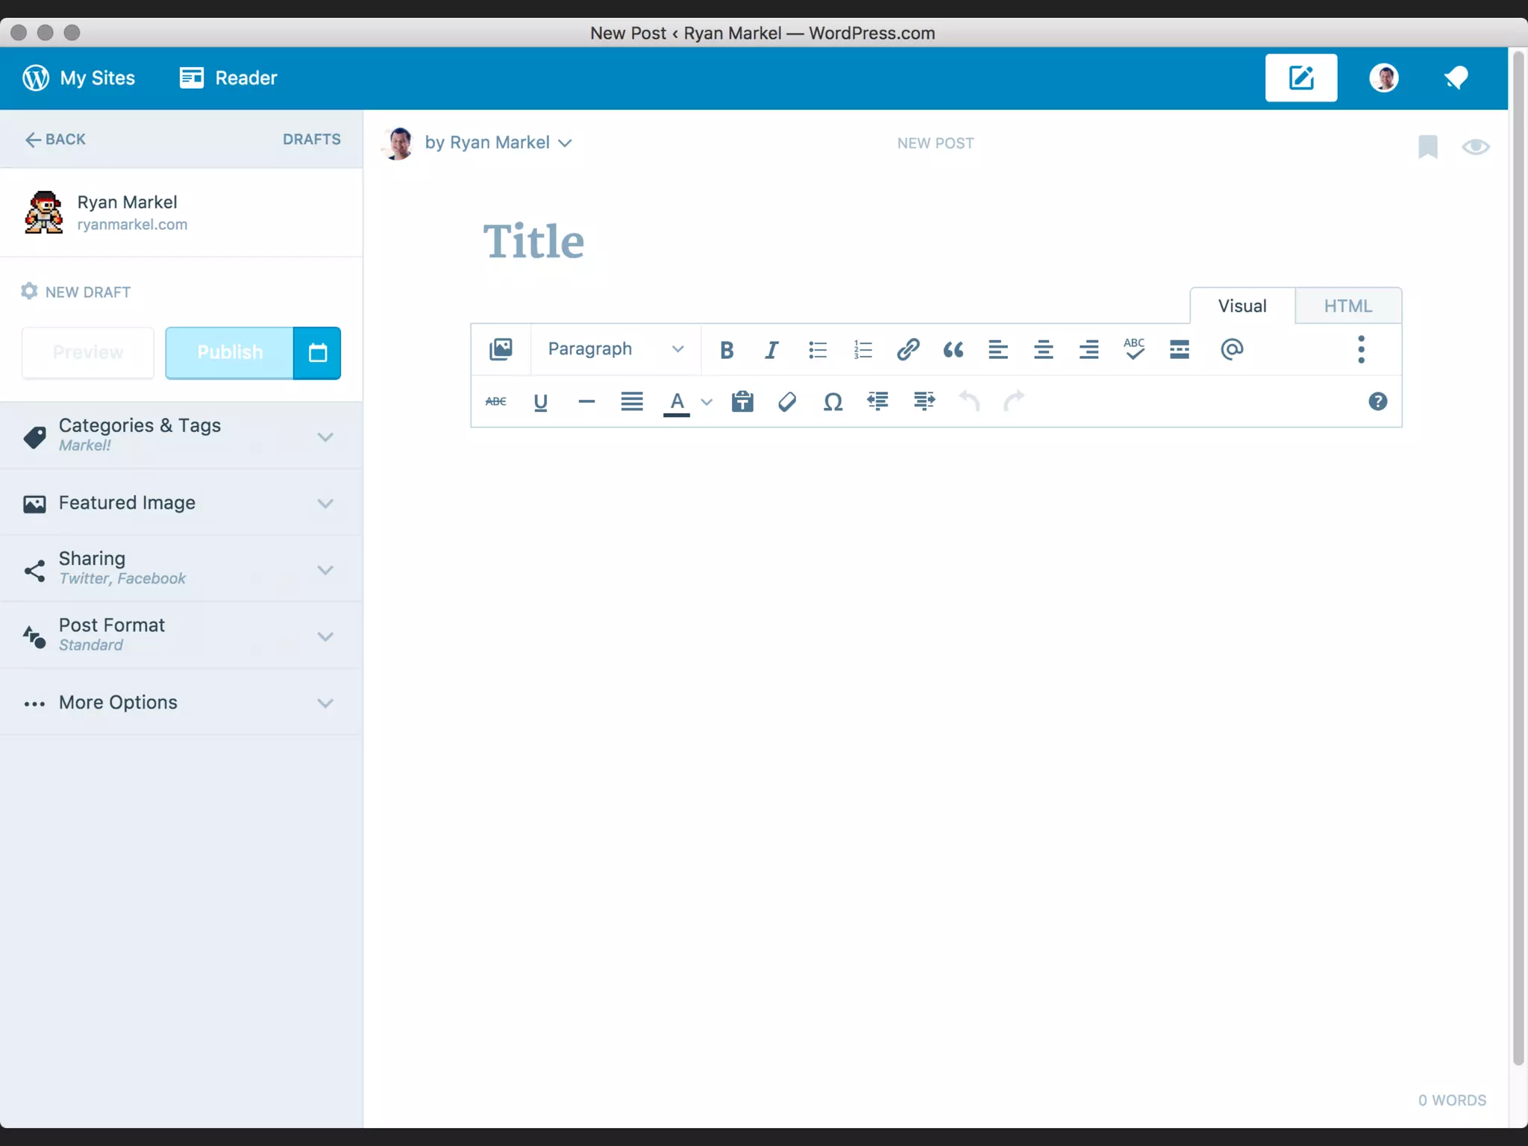Switch to the HTML editor tab

[x=1347, y=306]
